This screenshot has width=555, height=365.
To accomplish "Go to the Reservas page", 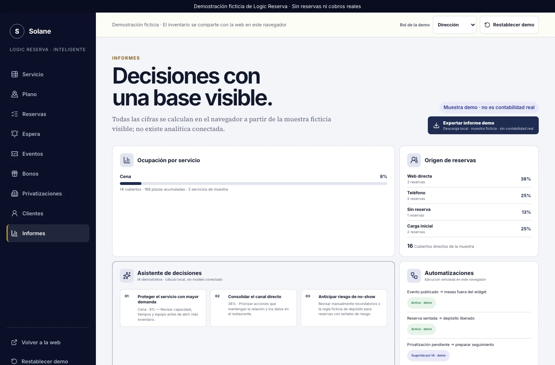I will click(48, 114).
